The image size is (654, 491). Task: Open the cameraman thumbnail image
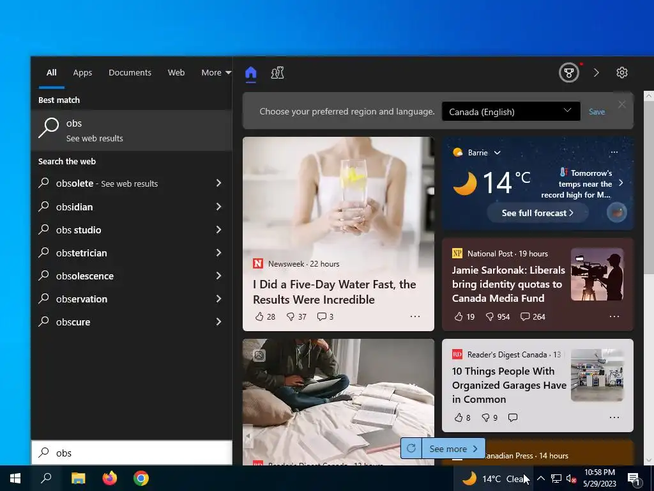[x=597, y=274]
